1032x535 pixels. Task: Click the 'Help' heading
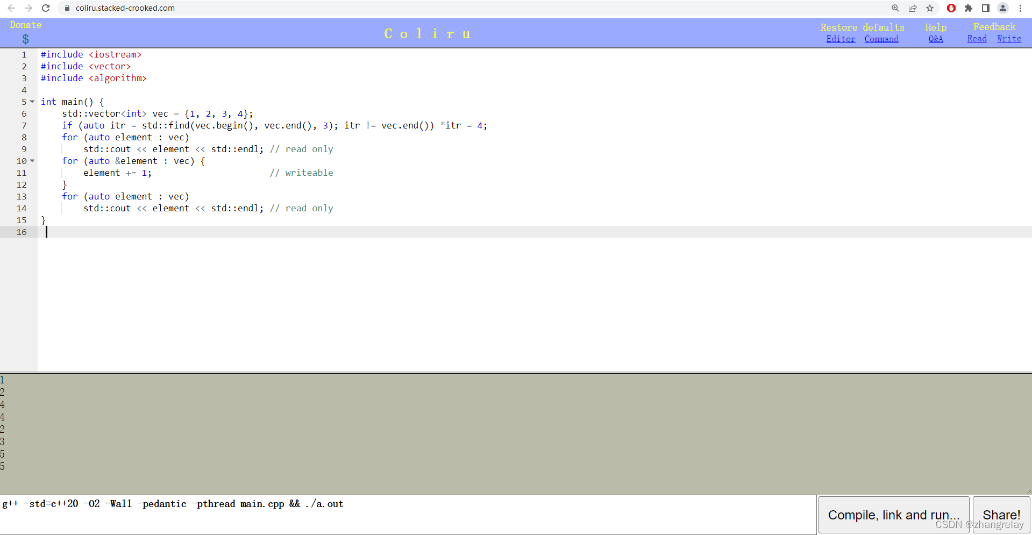point(936,27)
